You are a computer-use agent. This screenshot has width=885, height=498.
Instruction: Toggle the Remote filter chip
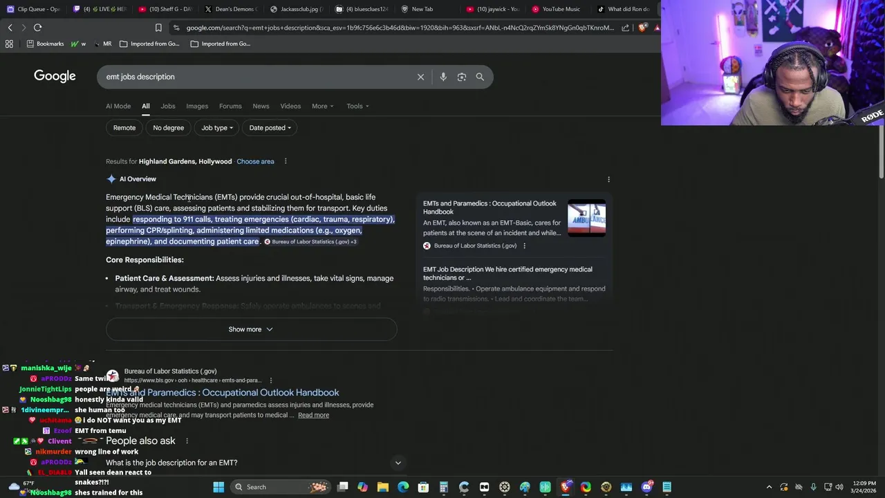click(x=124, y=128)
